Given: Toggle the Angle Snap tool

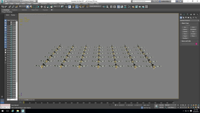Looking at the screenshot, I should coord(77,7).
